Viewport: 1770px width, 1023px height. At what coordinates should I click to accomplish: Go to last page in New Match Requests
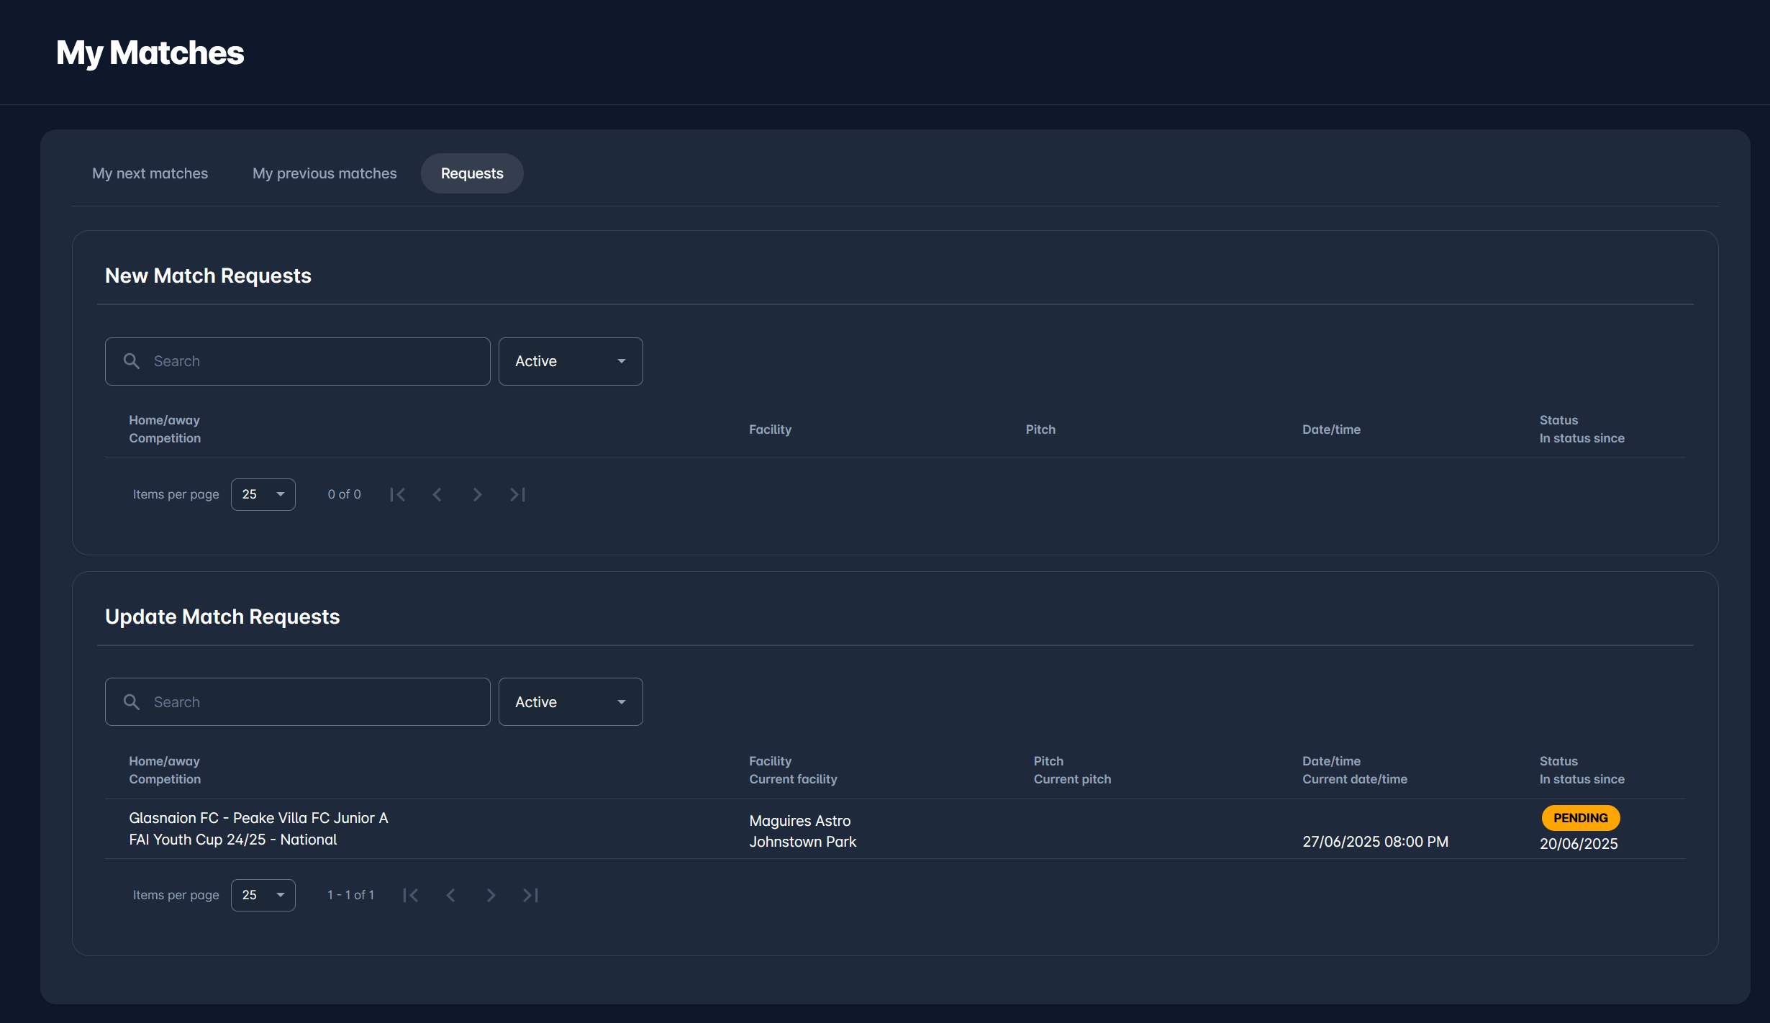pyautogui.click(x=517, y=494)
